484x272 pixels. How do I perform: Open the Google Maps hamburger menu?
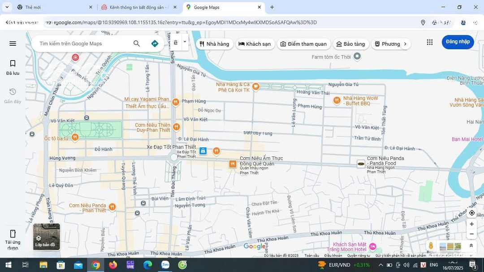(x=13, y=43)
